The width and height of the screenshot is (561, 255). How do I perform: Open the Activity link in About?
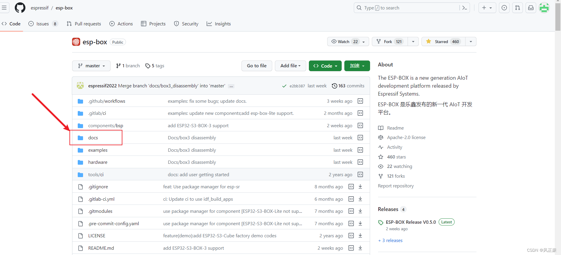pos(395,147)
